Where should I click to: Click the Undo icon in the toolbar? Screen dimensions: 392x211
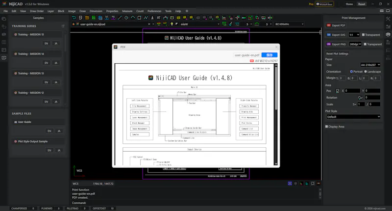click(74, 18)
